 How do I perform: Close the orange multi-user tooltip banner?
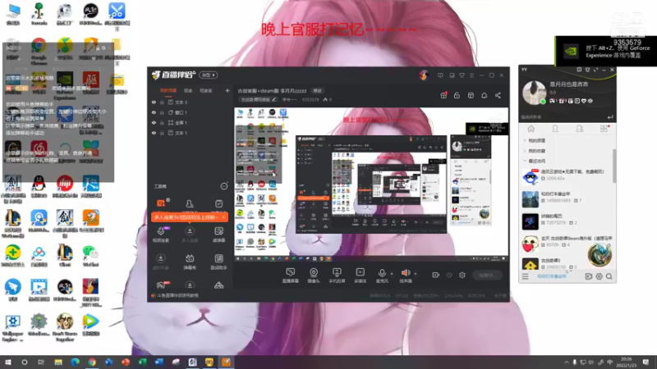(223, 217)
